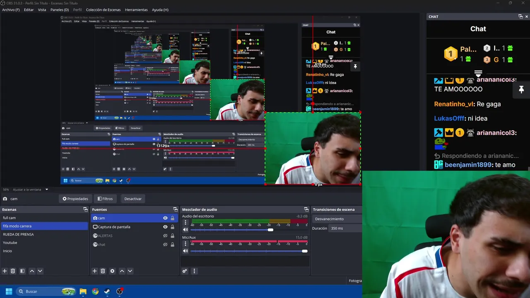Open the Paneles (D) menu
This screenshot has height=298, width=530.
[x=60, y=10]
